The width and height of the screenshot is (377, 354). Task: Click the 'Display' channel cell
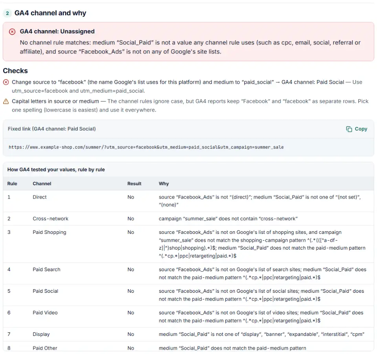click(x=41, y=334)
